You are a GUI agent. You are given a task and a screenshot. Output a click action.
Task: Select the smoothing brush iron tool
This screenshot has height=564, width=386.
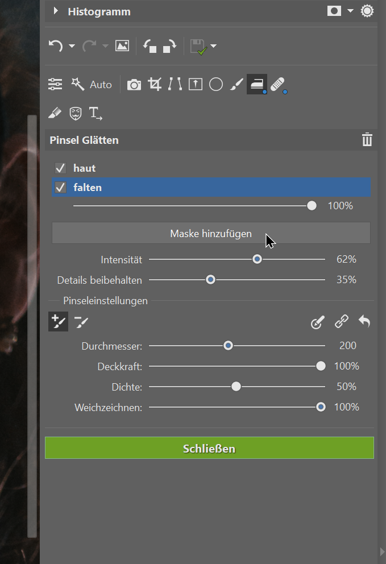[x=257, y=85]
